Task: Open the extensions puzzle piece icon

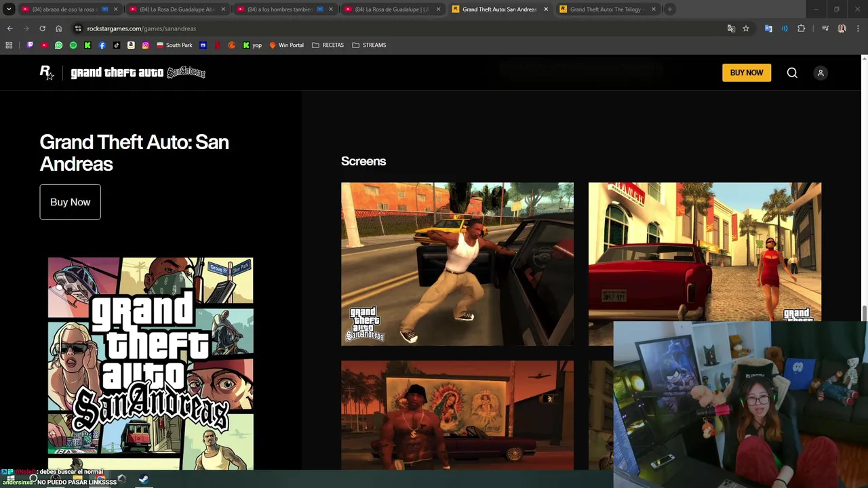Action: [801, 28]
